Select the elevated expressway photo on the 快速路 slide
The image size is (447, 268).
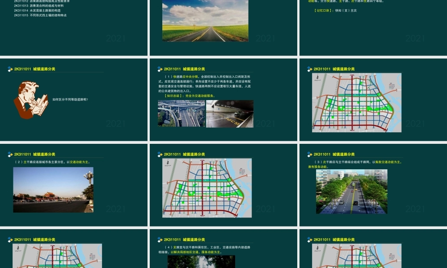[181, 113]
